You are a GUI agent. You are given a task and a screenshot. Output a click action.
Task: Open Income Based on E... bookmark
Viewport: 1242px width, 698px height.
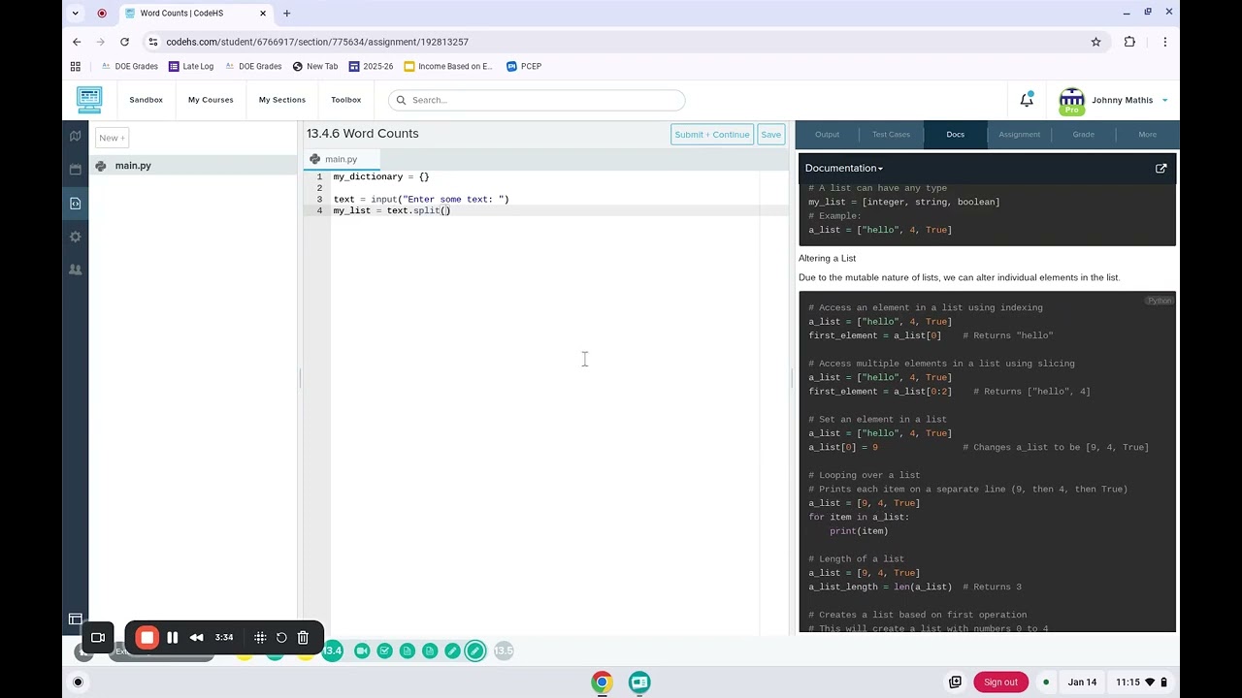(448, 66)
